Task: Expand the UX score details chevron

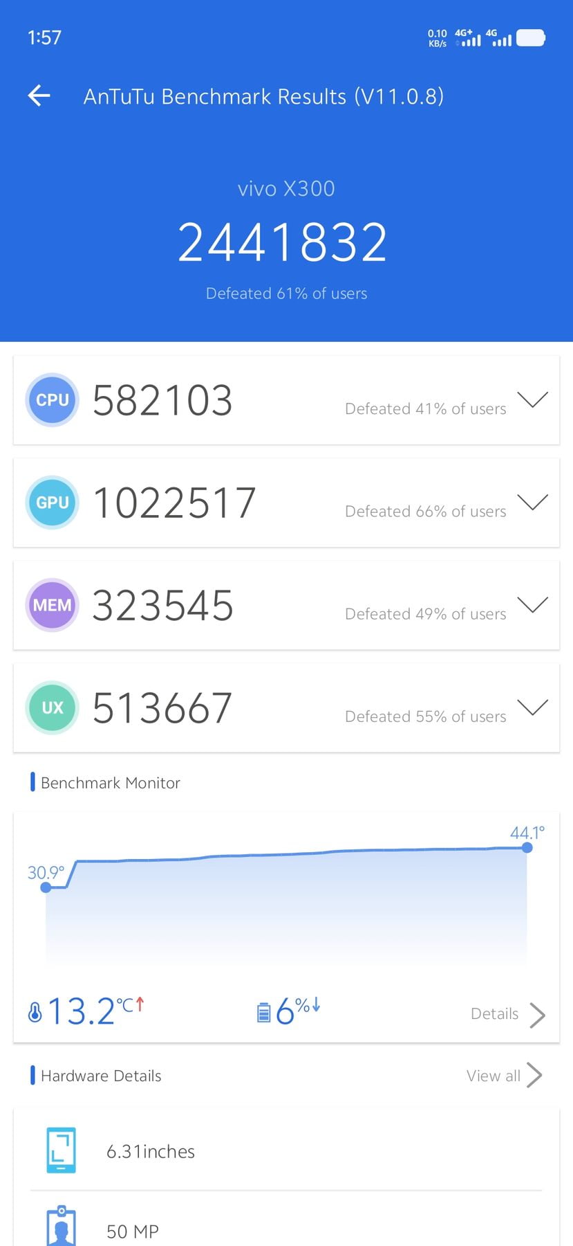Action: (532, 707)
